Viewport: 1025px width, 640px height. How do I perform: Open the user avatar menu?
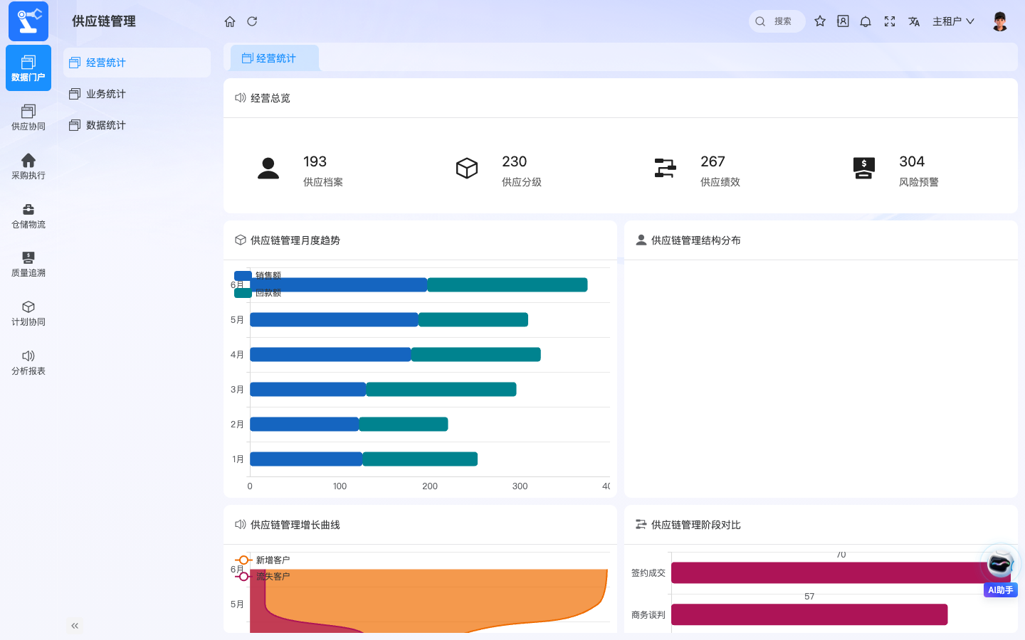coord(1000,21)
